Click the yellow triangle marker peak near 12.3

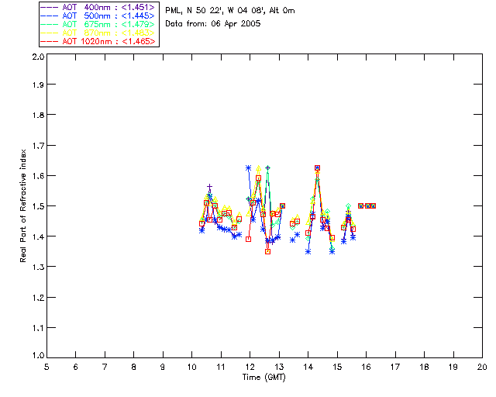(x=258, y=168)
